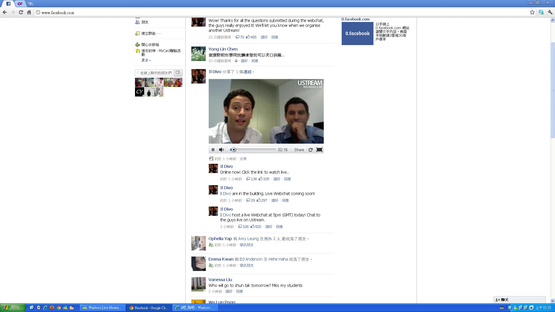
Task: Bookmark this page with the star icon
Action: [x=532, y=12]
